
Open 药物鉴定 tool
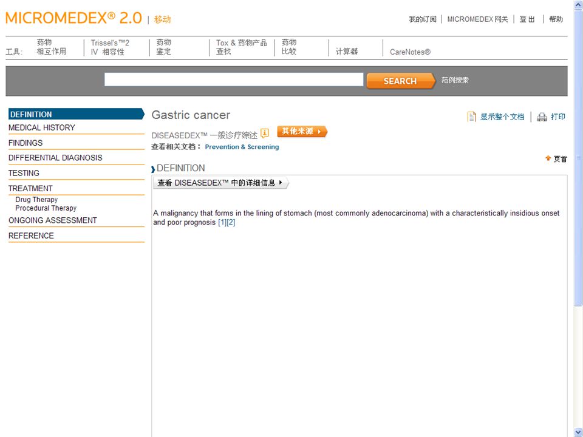point(163,47)
